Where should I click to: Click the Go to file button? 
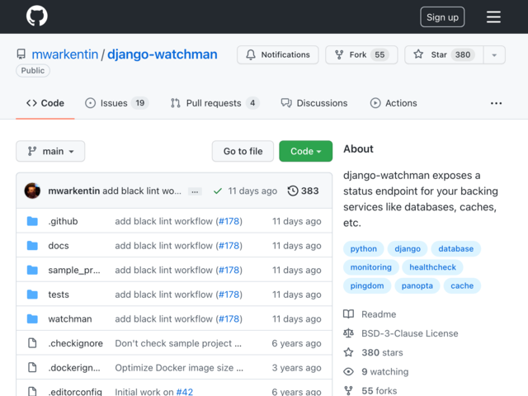(x=243, y=151)
